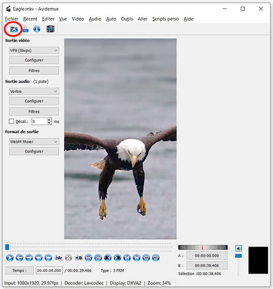Set selection start marker A
273x289 pixels.
59,258
